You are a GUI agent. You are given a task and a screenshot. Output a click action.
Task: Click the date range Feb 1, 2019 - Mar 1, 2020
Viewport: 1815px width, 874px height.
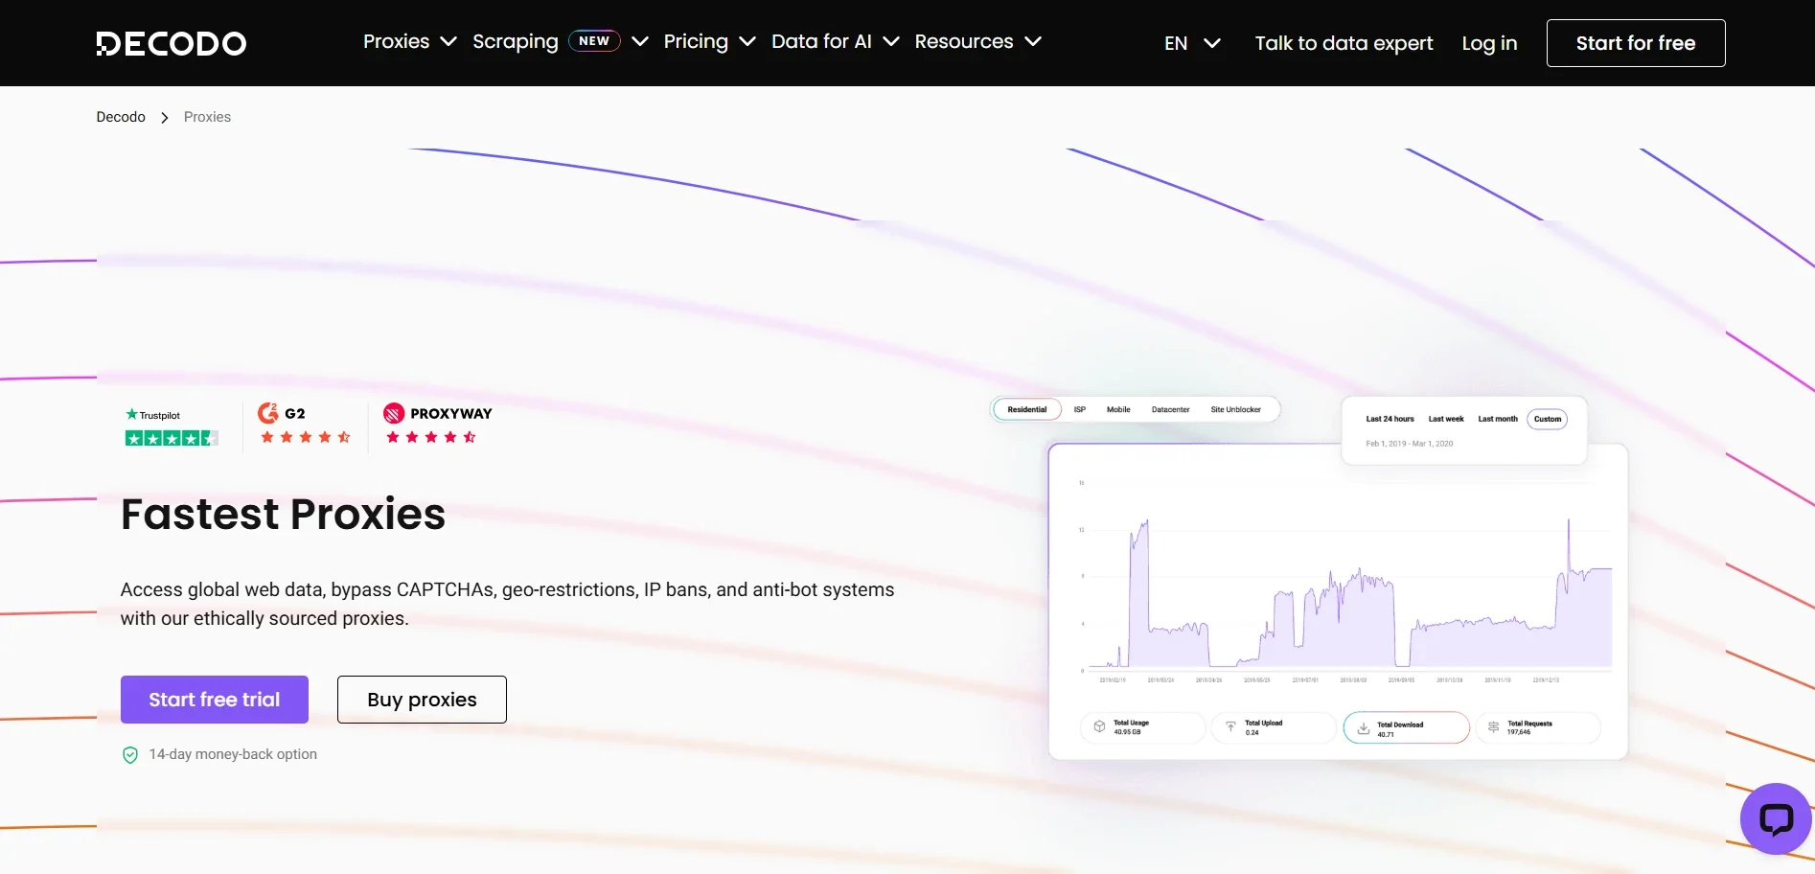(1409, 444)
